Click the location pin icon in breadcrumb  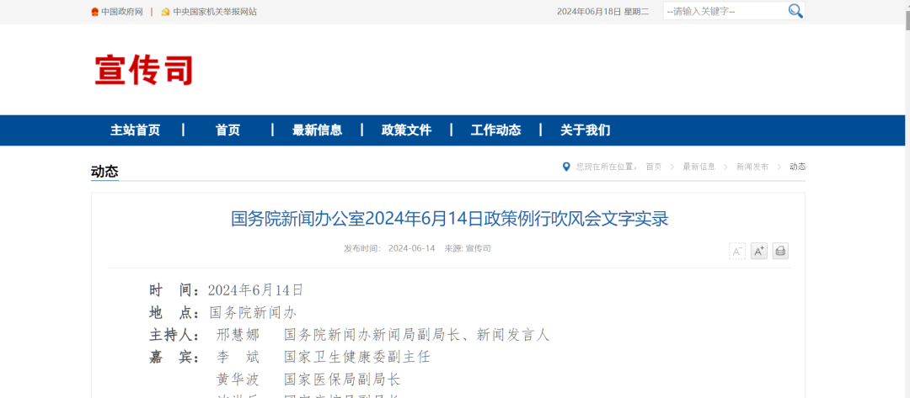point(567,167)
